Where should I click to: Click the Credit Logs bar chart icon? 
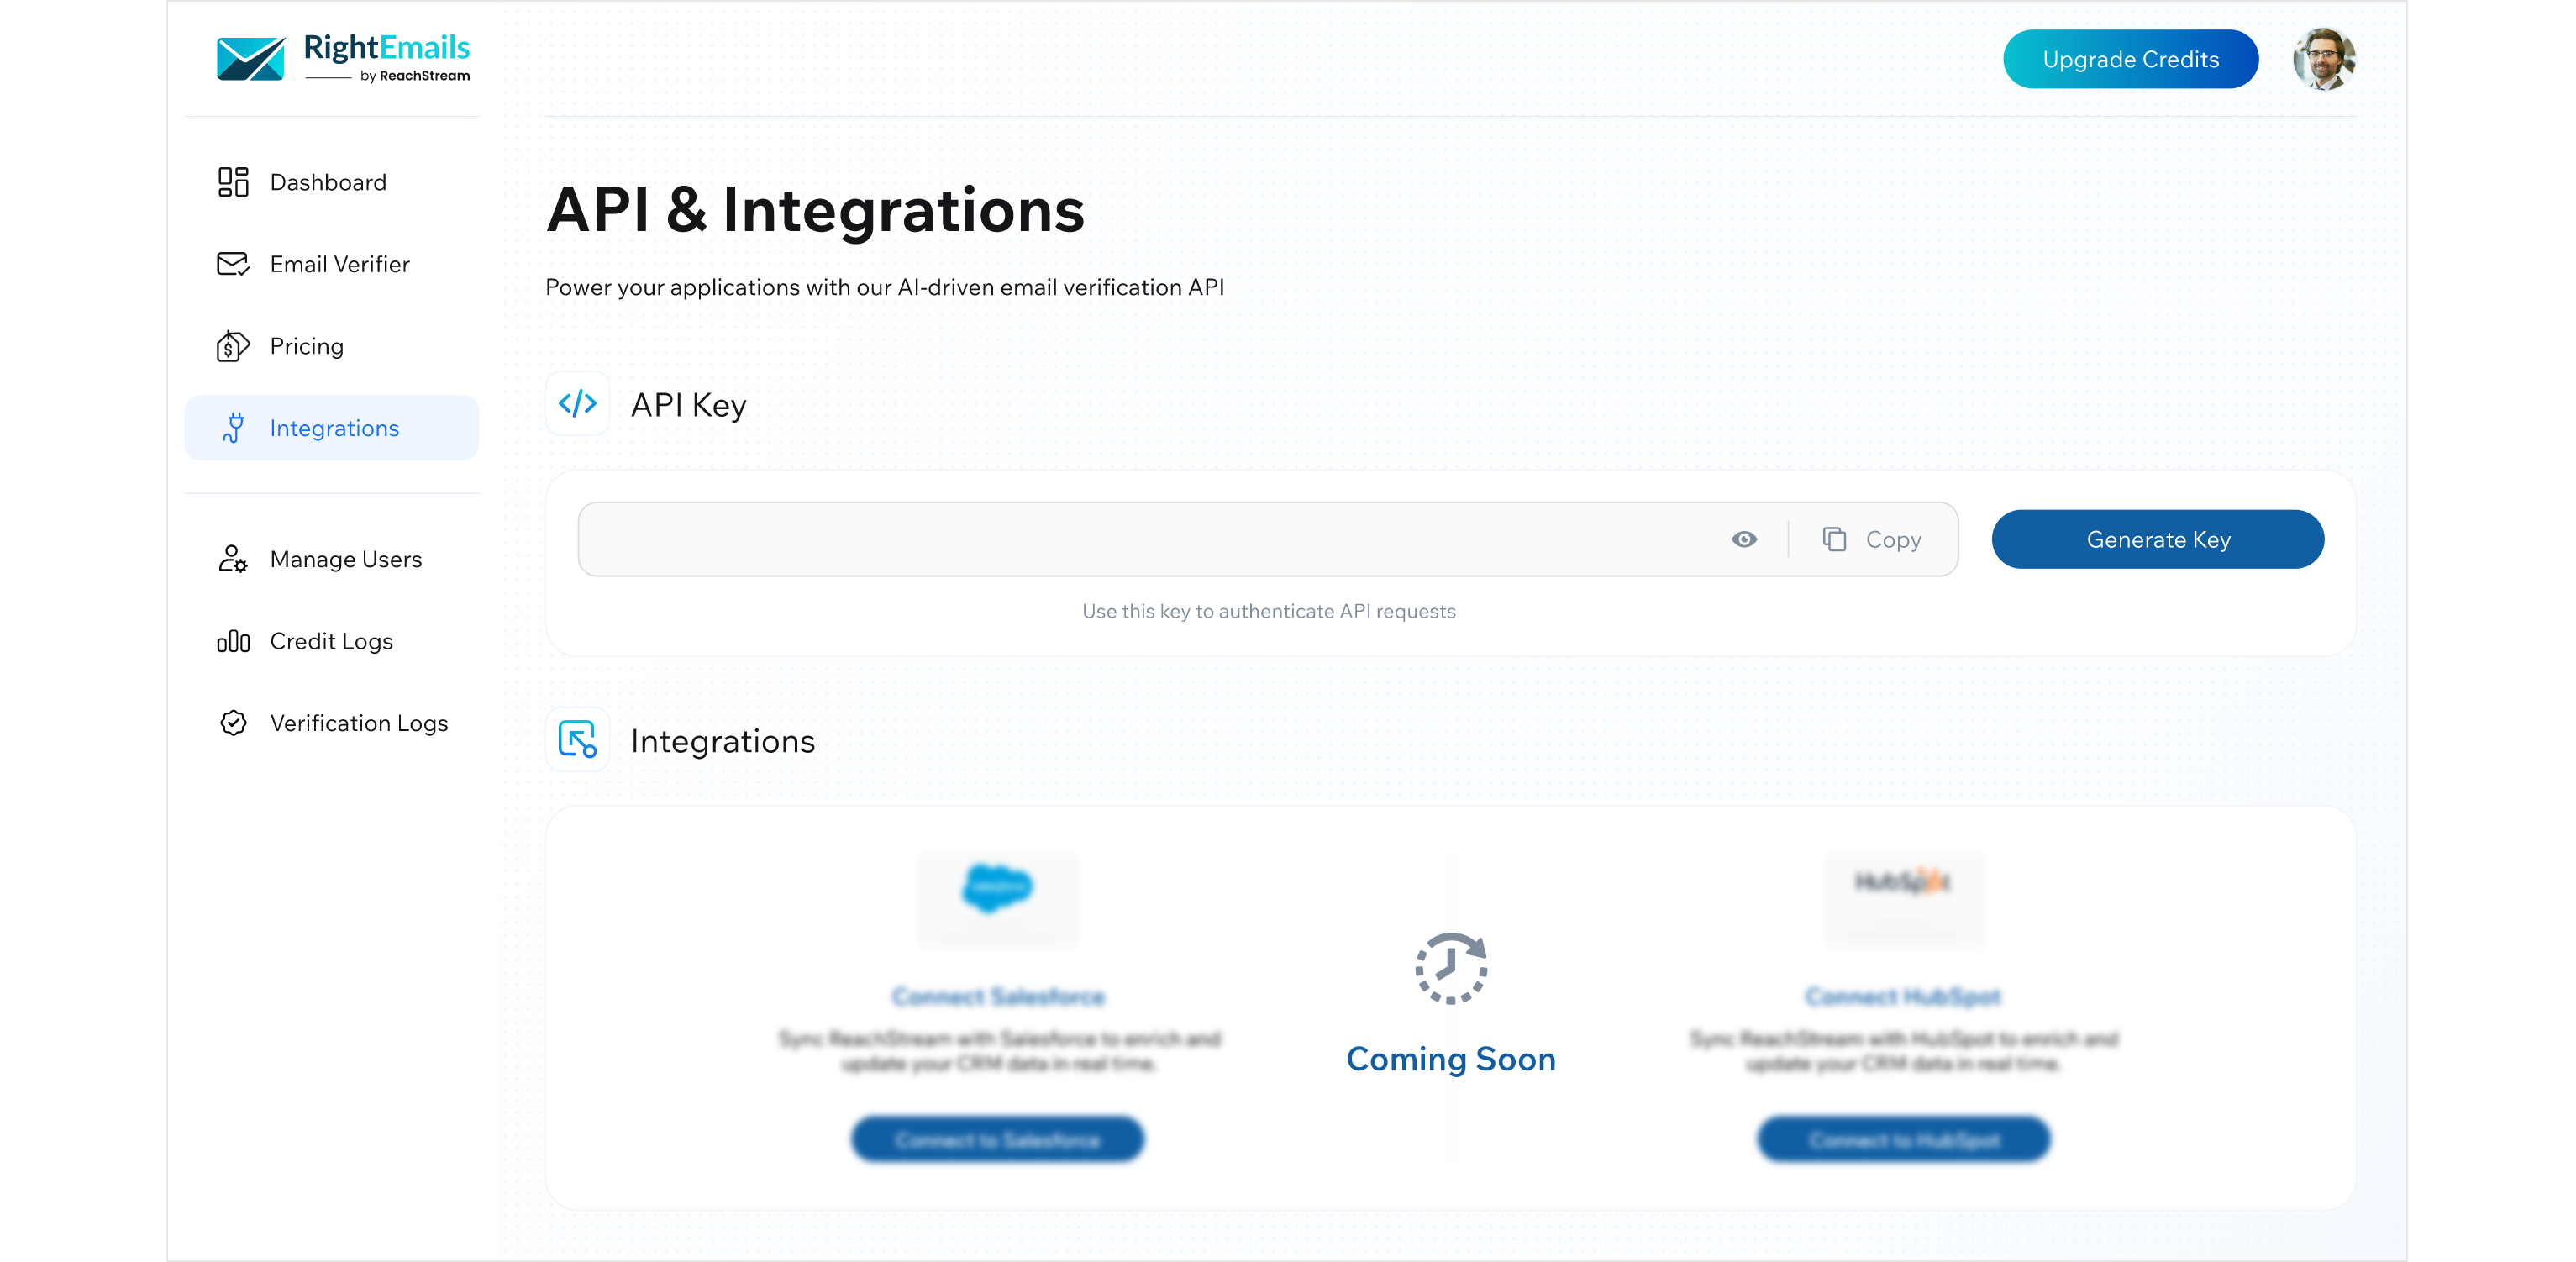[233, 641]
